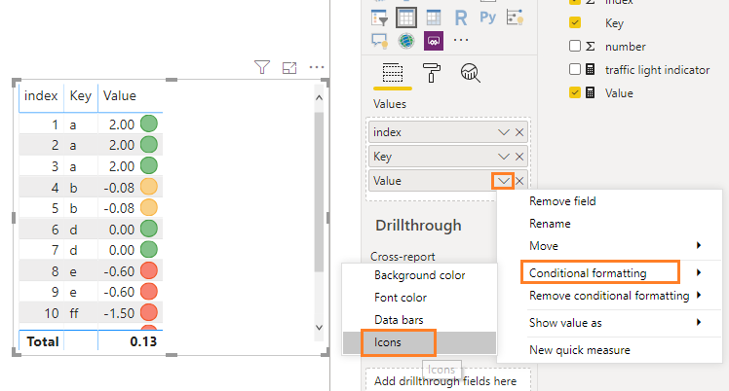Click yellow circle icon in row 4
The image size is (729, 391).
pyautogui.click(x=149, y=187)
